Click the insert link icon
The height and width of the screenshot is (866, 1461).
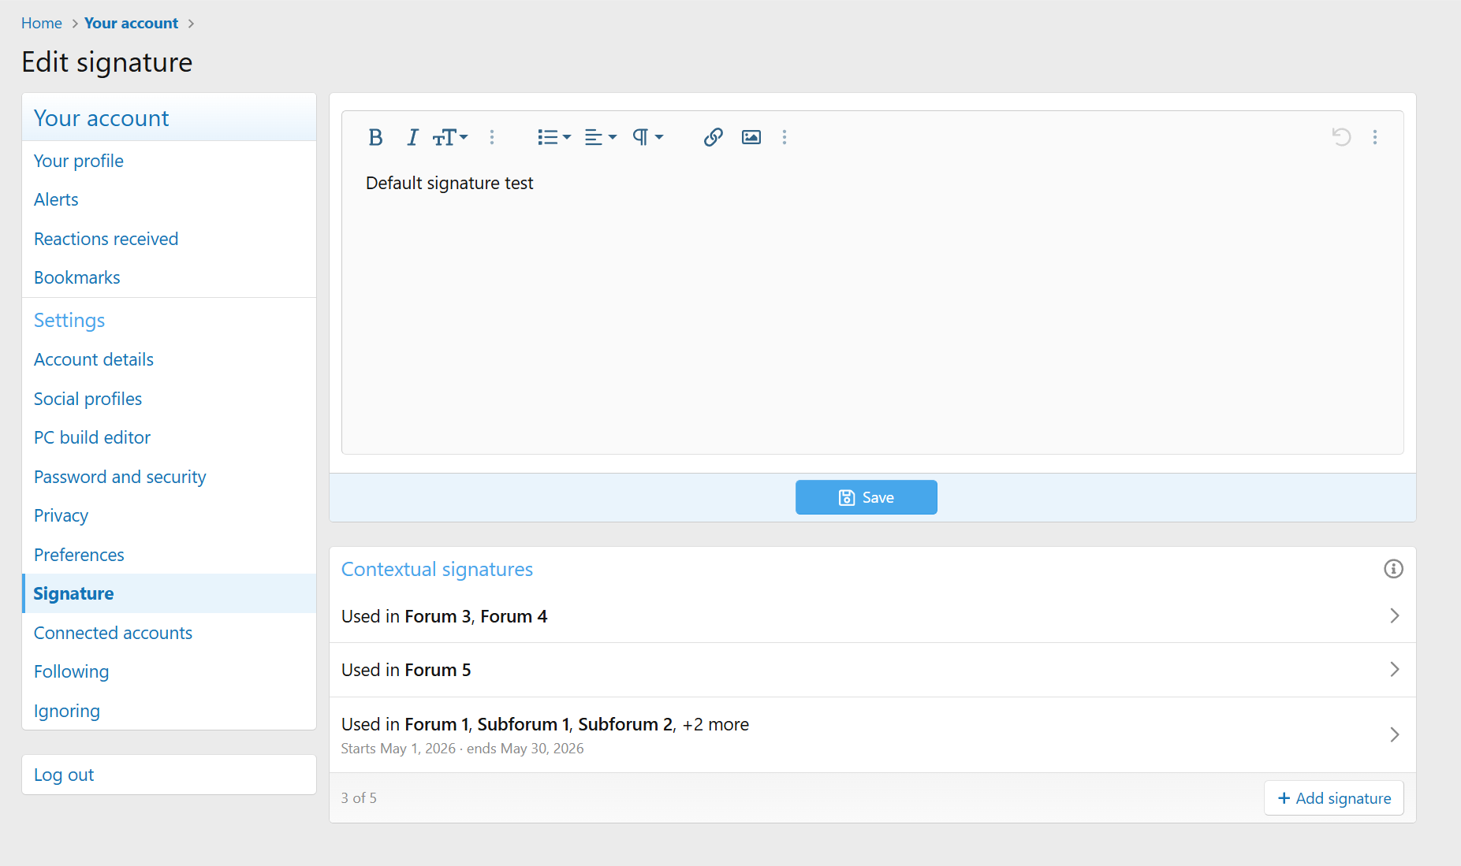pyautogui.click(x=713, y=137)
